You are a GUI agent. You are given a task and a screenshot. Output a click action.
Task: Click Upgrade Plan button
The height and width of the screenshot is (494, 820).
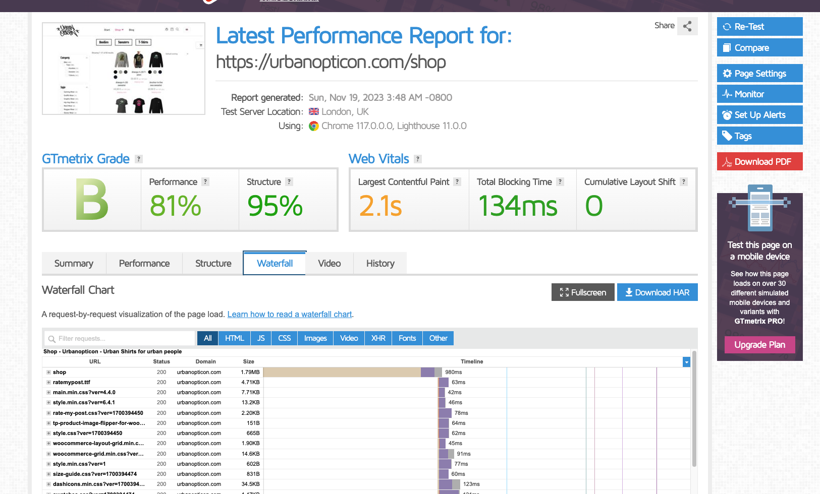(x=759, y=345)
